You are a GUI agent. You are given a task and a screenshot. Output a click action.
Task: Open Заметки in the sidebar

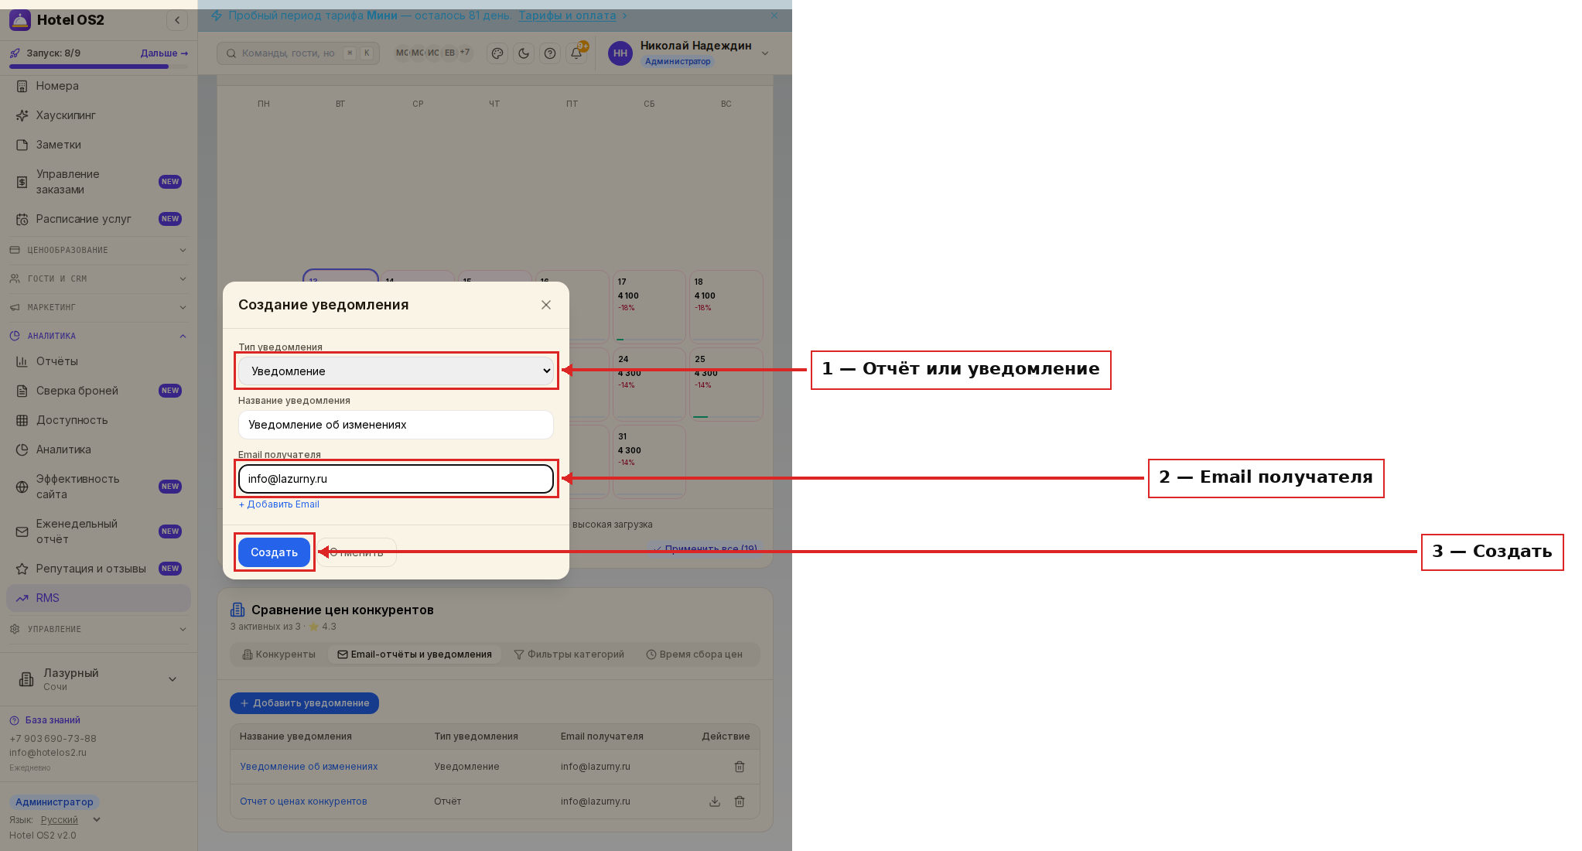click(98, 145)
